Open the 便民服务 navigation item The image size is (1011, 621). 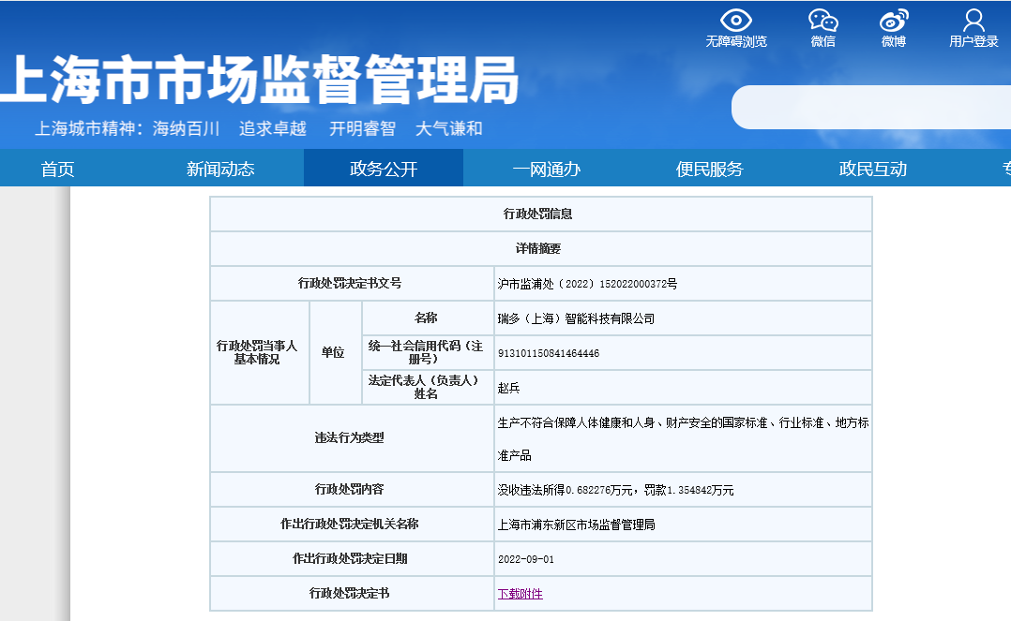point(710,169)
